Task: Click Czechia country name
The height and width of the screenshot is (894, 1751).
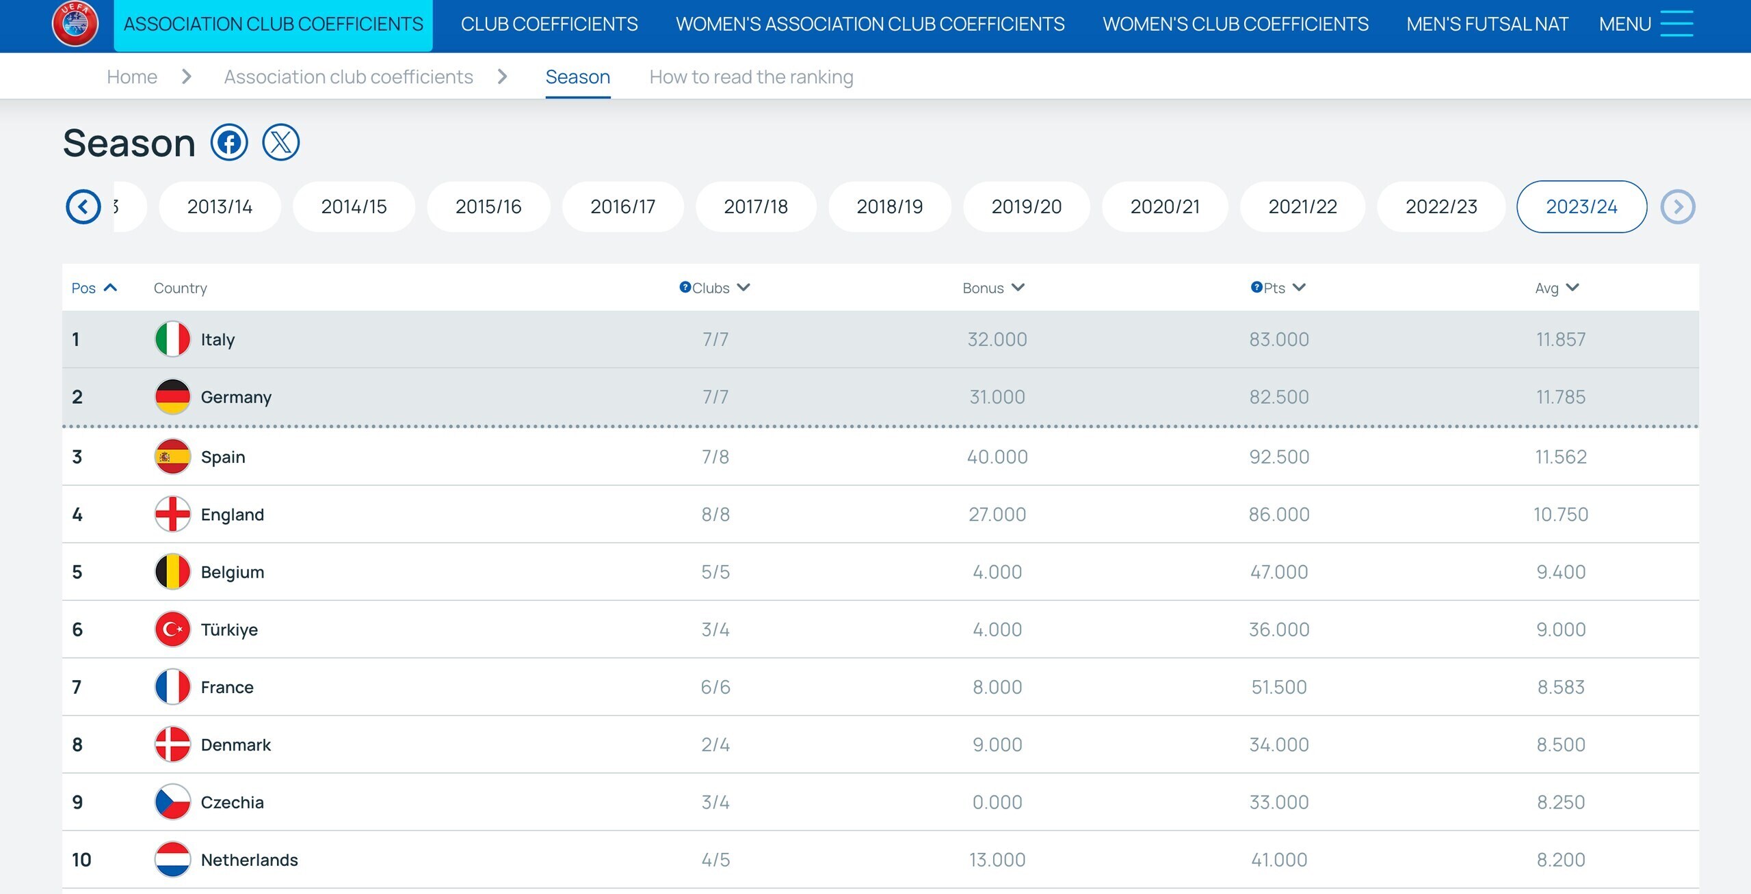Action: [232, 802]
